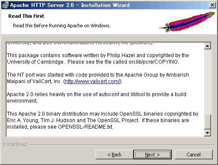The width and height of the screenshot is (218, 165).
Task: Close the Installation Wizard window
Action: (212, 5)
